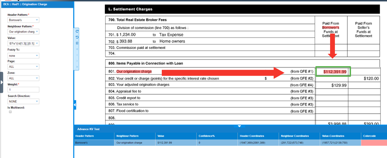Click the rotate clockwise icon in the side toolbar
This screenshot has height=158, width=387.
tap(77, 32)
